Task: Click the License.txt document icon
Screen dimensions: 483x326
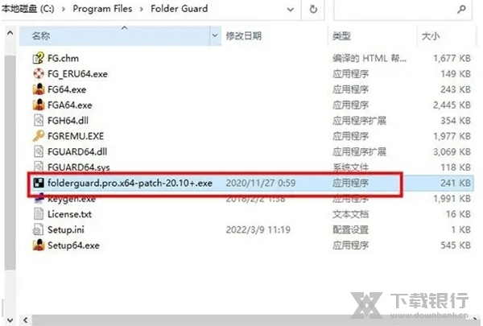Action: pos(39,214)
